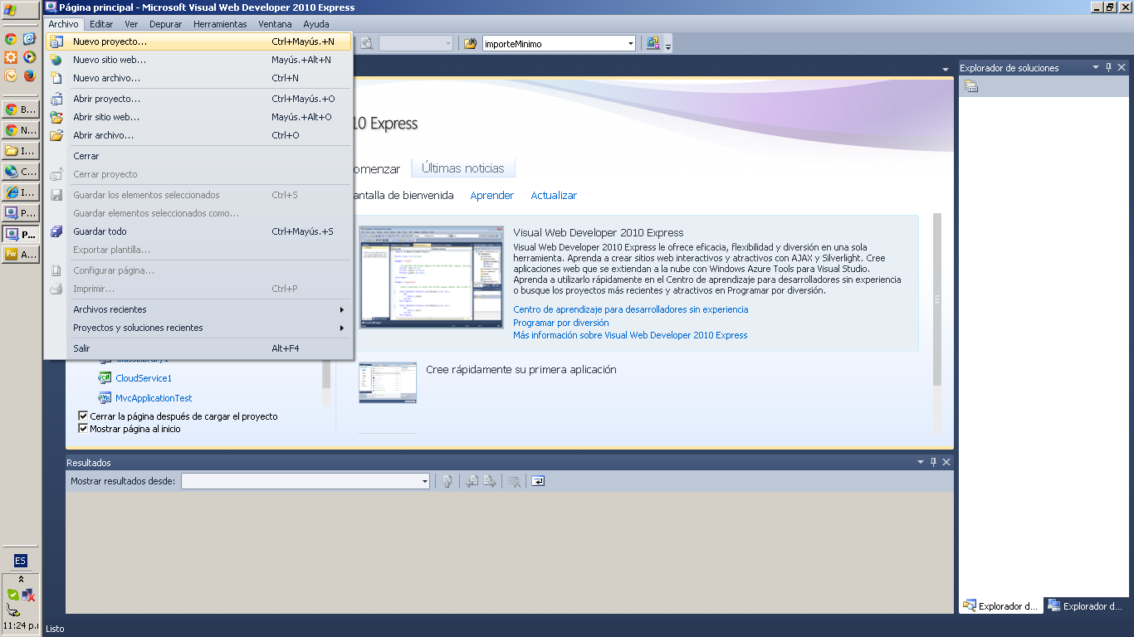
Task: Open Programar por diversión link
Action: (561, 323)
